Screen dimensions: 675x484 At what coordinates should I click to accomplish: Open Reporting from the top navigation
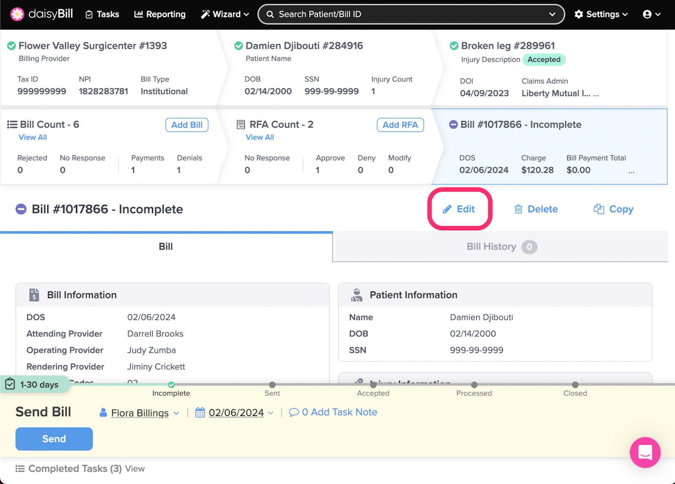click(160, 14)
